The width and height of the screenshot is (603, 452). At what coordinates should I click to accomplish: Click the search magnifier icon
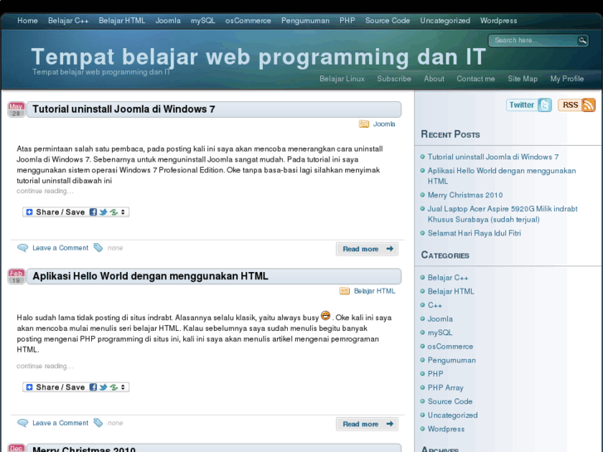point(582,40)
